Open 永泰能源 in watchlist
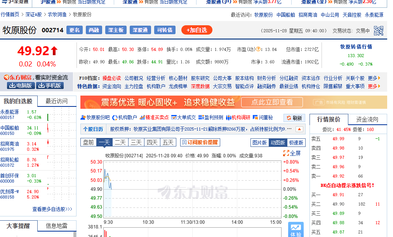This screenshot has height=237, width=393. 10,112
